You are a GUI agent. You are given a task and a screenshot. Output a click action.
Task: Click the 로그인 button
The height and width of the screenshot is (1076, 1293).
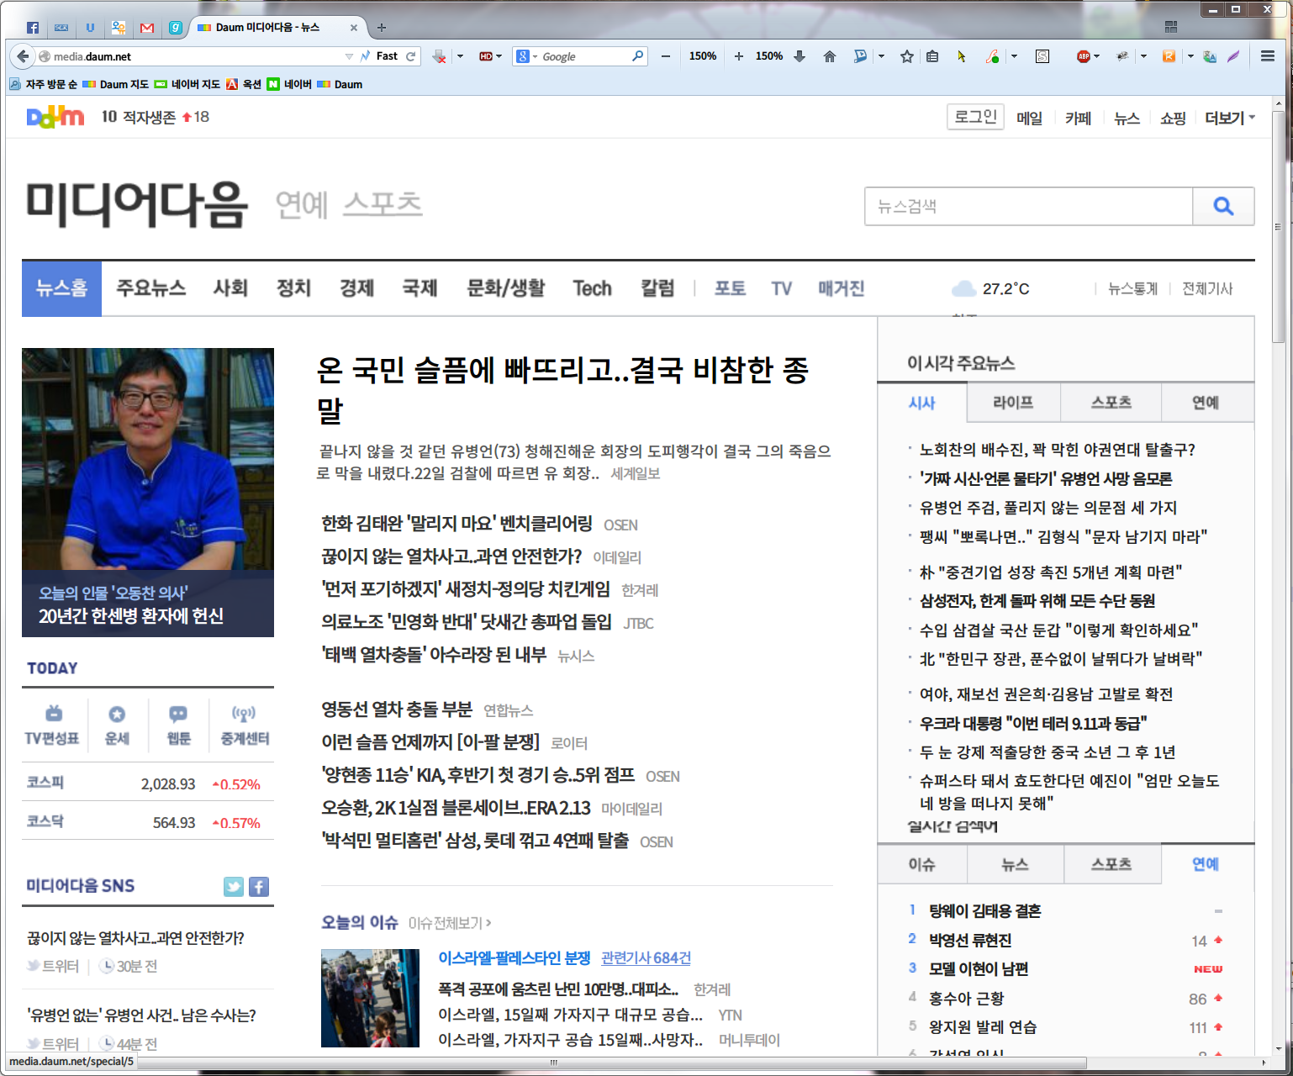(x=975, y=117)
